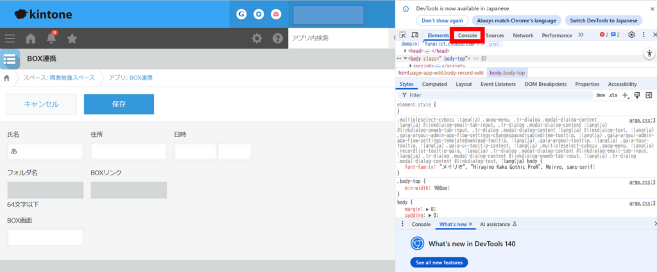Click the キャンセル cancel button
Image resolution: width=657 pixels, height=272 pixels.
pos(42,104)
